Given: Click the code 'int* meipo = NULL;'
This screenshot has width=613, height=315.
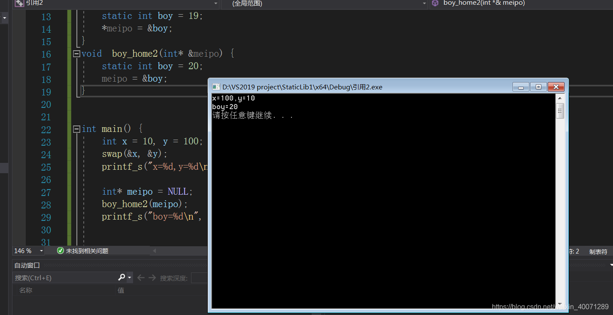Looking at the screenshot, I should (x=147, y=192).
